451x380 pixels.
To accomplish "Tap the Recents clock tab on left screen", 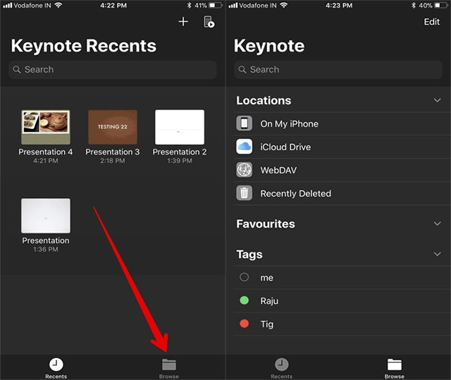I will pyautogui.click(x=56, y=368).
